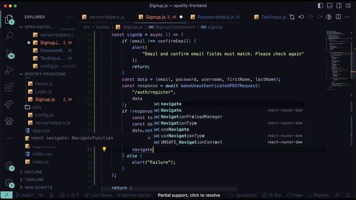Open the Explorer view in the activity bar
Viewport: 356px width, 200px height.
[x=9, y=19]
